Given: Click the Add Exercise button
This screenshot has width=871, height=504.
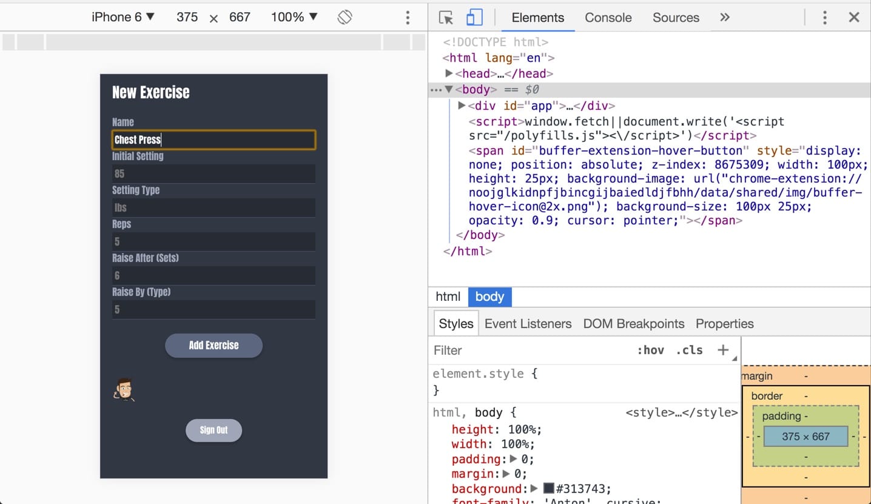Looking at the screenshot, I should pyautogui.click(x=214, y=345).
